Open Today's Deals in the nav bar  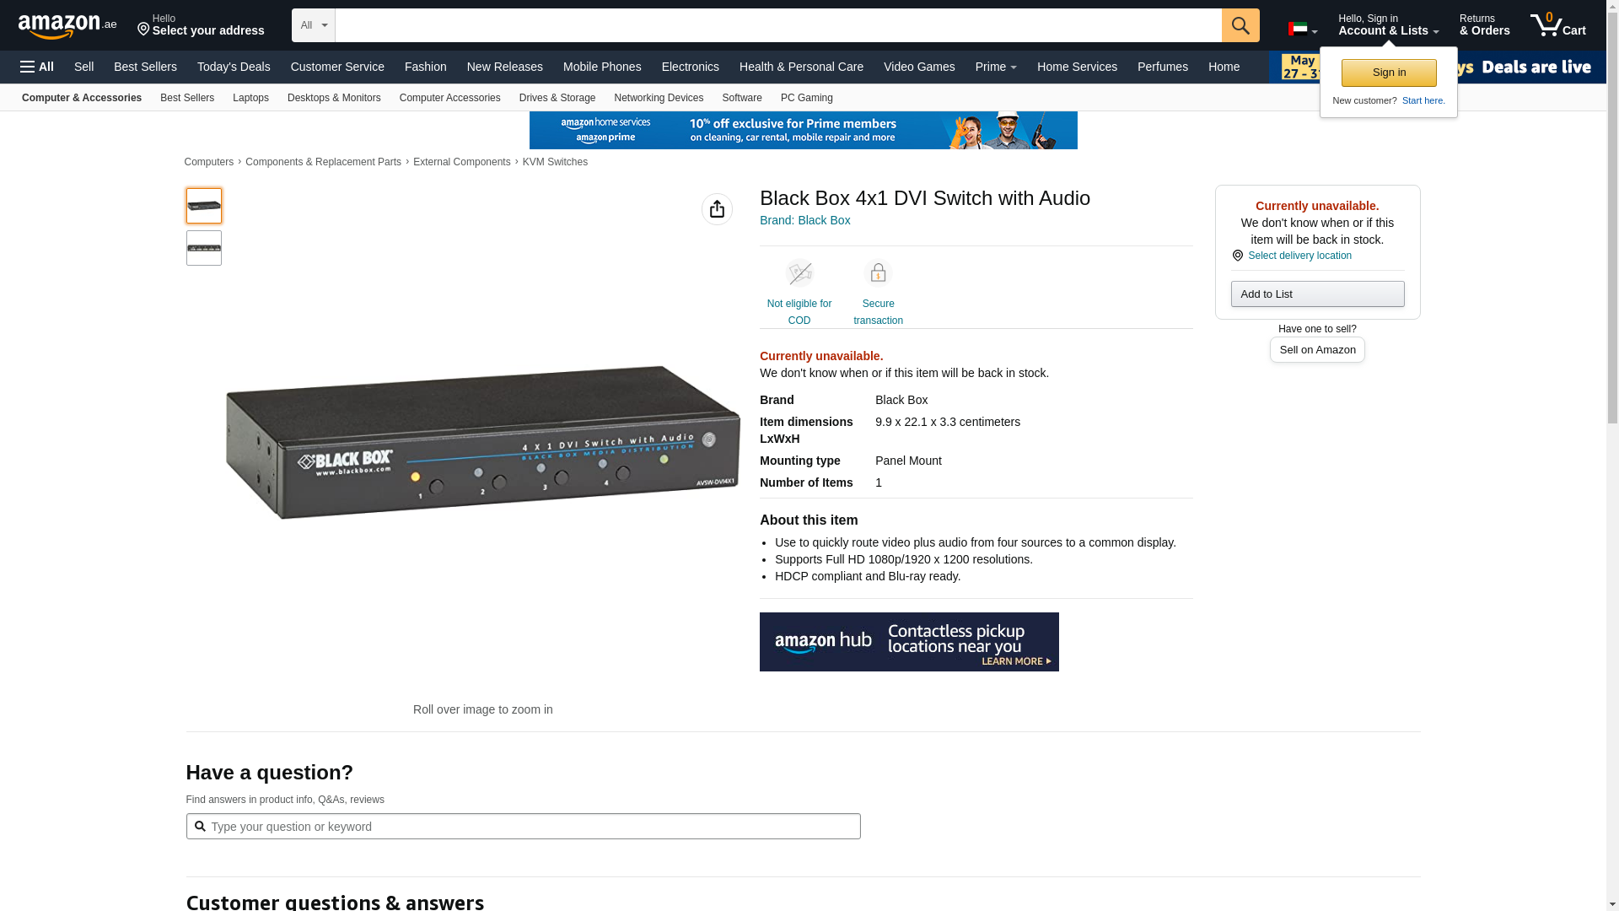pyautogui.click(x=234, y=67)
